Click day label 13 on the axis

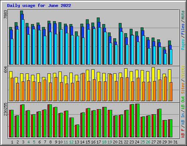[77, 142]
